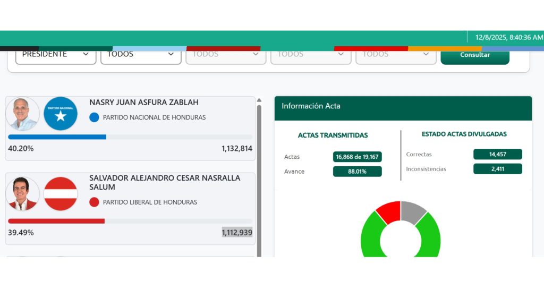The height and width of the screenshot is (306, 544).
Task: Click Salvador Nasralla's candidate photo
Action: pos(23,194)
